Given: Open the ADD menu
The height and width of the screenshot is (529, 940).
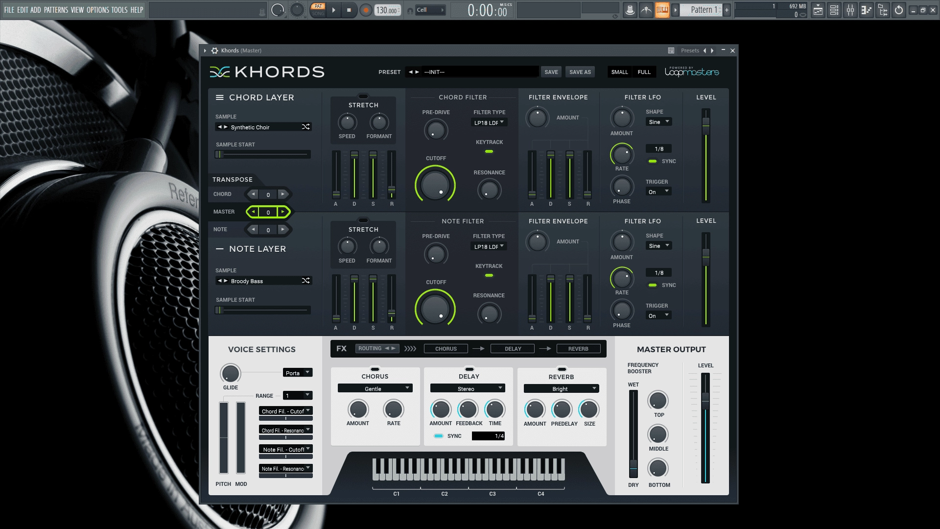Looking at the screenshot, I should (x=36, y=10).
